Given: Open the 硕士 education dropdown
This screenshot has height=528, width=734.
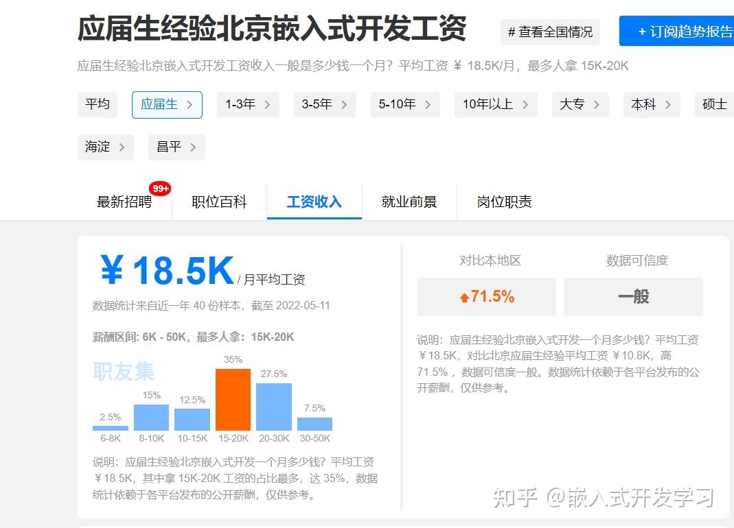Looking at the screenshot, I should click(x=714, y=105).
